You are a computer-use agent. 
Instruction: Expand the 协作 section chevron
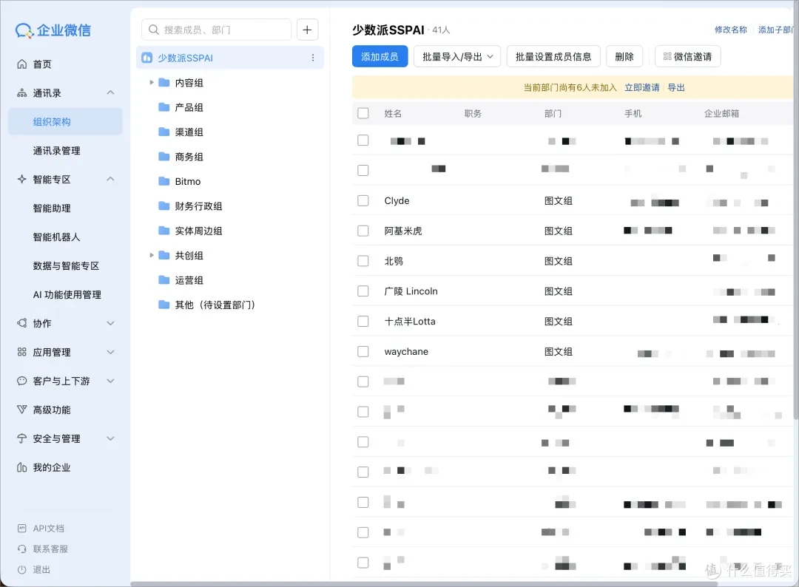tap(110, 323)
